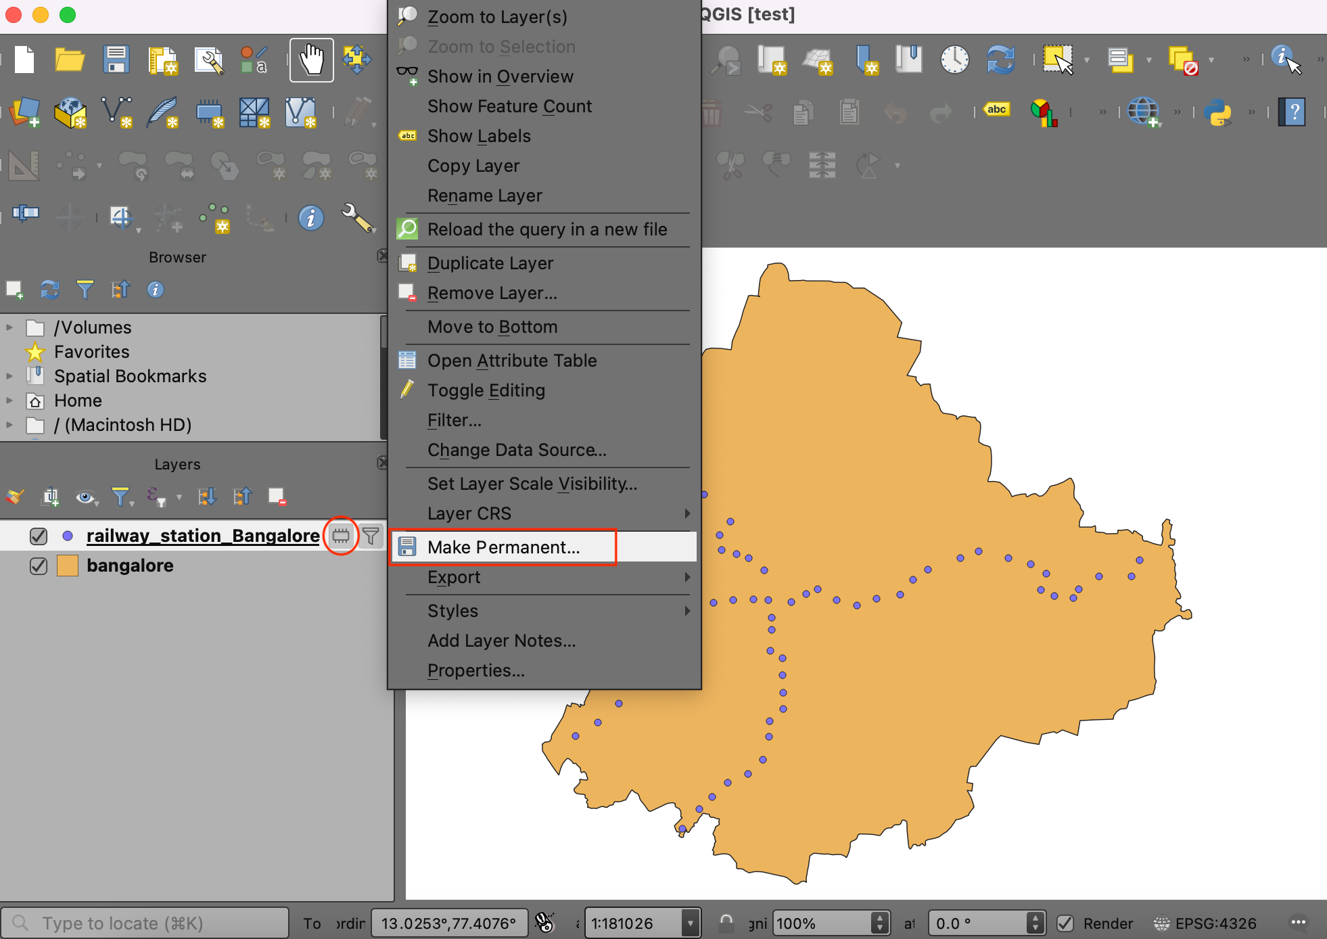Click the wrench processing toolbox icon

pyautogui.click(x=357, y=218)
